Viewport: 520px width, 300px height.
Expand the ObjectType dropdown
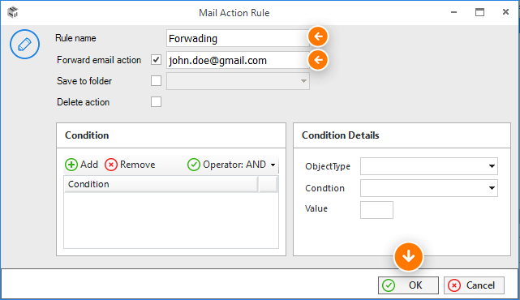tap(429, 166)
